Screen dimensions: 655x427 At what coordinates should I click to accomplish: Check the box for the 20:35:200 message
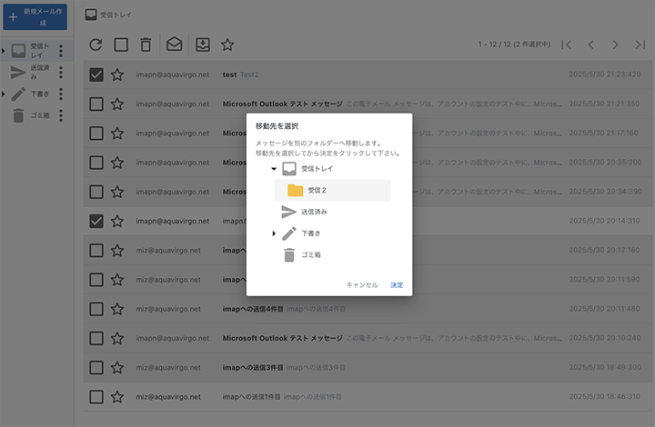tap(96, 163)
